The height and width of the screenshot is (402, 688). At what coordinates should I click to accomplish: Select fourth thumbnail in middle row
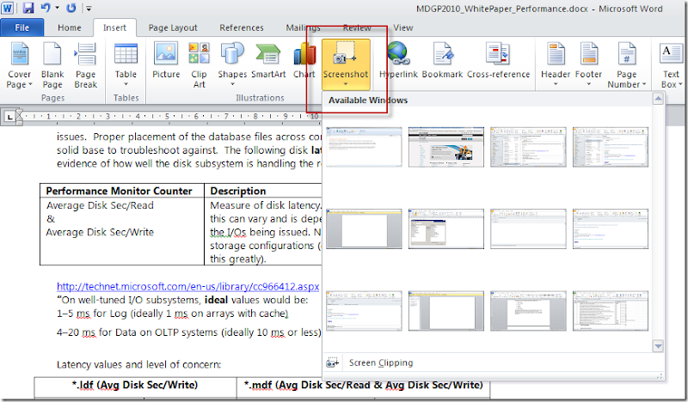[611, 228]
